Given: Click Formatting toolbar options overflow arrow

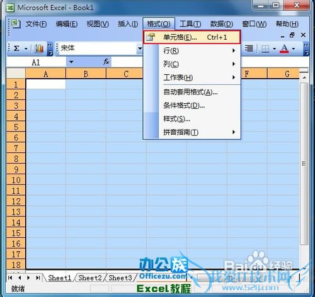Looking at the screenshot, I should pyautogui.click(x=306, y=48).
